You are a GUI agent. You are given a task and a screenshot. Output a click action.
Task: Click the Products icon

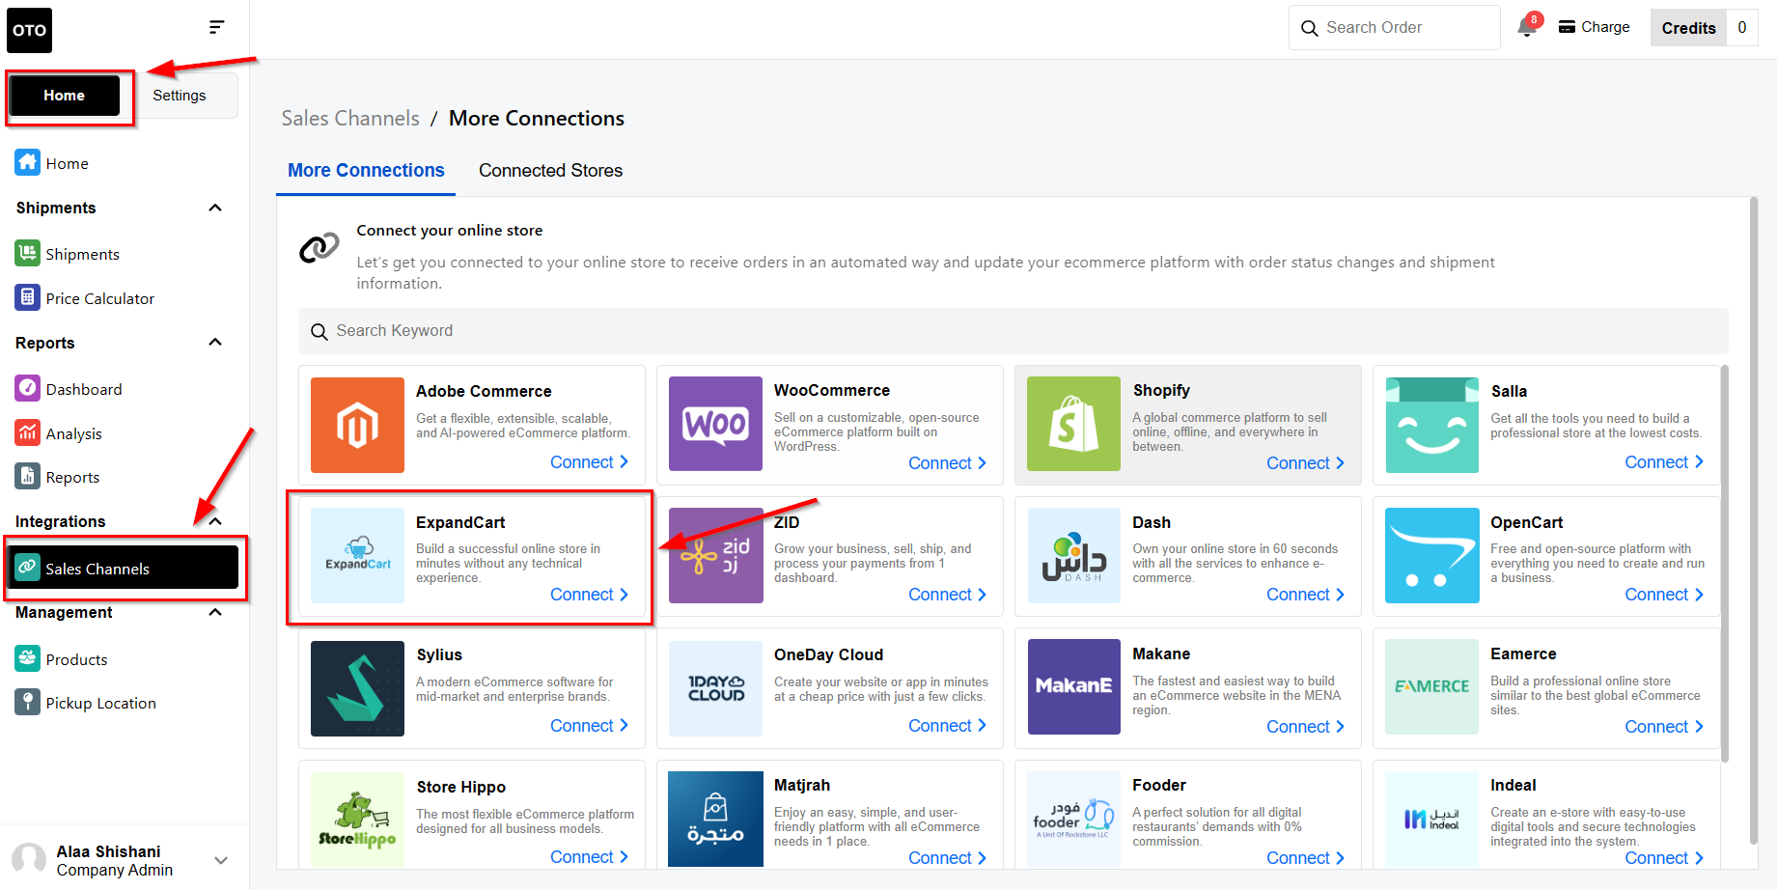(x=28, y=658)
